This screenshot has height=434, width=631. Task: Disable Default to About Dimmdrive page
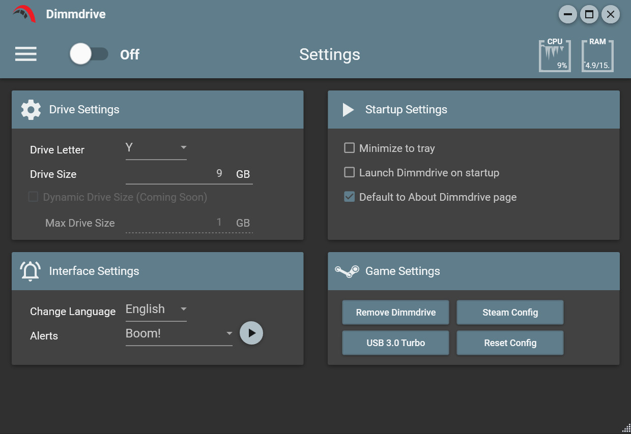349,197
